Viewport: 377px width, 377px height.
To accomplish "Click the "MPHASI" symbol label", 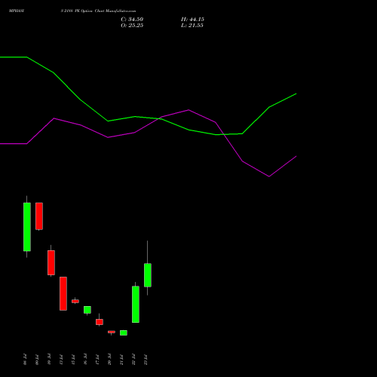I will click(x=17, y=11).
